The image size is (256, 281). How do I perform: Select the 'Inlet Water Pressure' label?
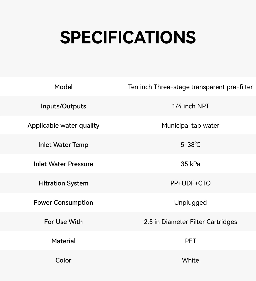click(63, 164)
